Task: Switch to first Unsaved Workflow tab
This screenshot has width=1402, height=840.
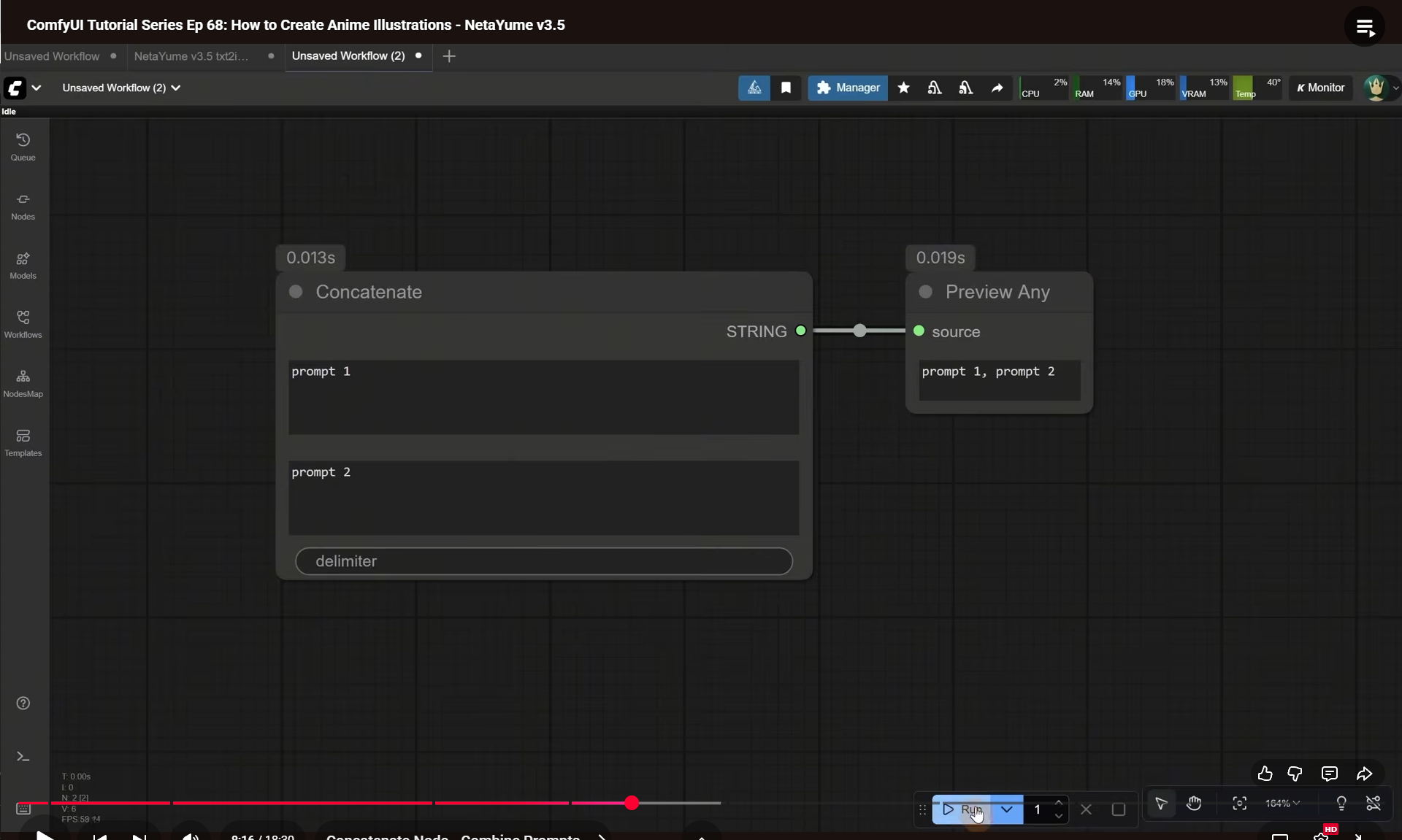Action: click(x=52, y=56)
